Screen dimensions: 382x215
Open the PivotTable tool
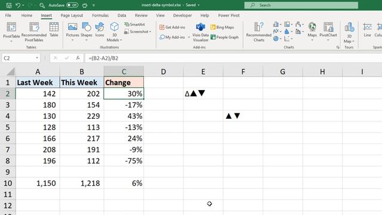pyautogui.click(x=11, y=32)
